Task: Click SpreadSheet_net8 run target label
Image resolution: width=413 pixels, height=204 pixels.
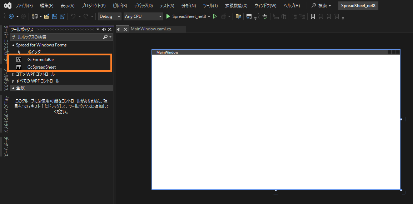Action: [x=189, y=16]
